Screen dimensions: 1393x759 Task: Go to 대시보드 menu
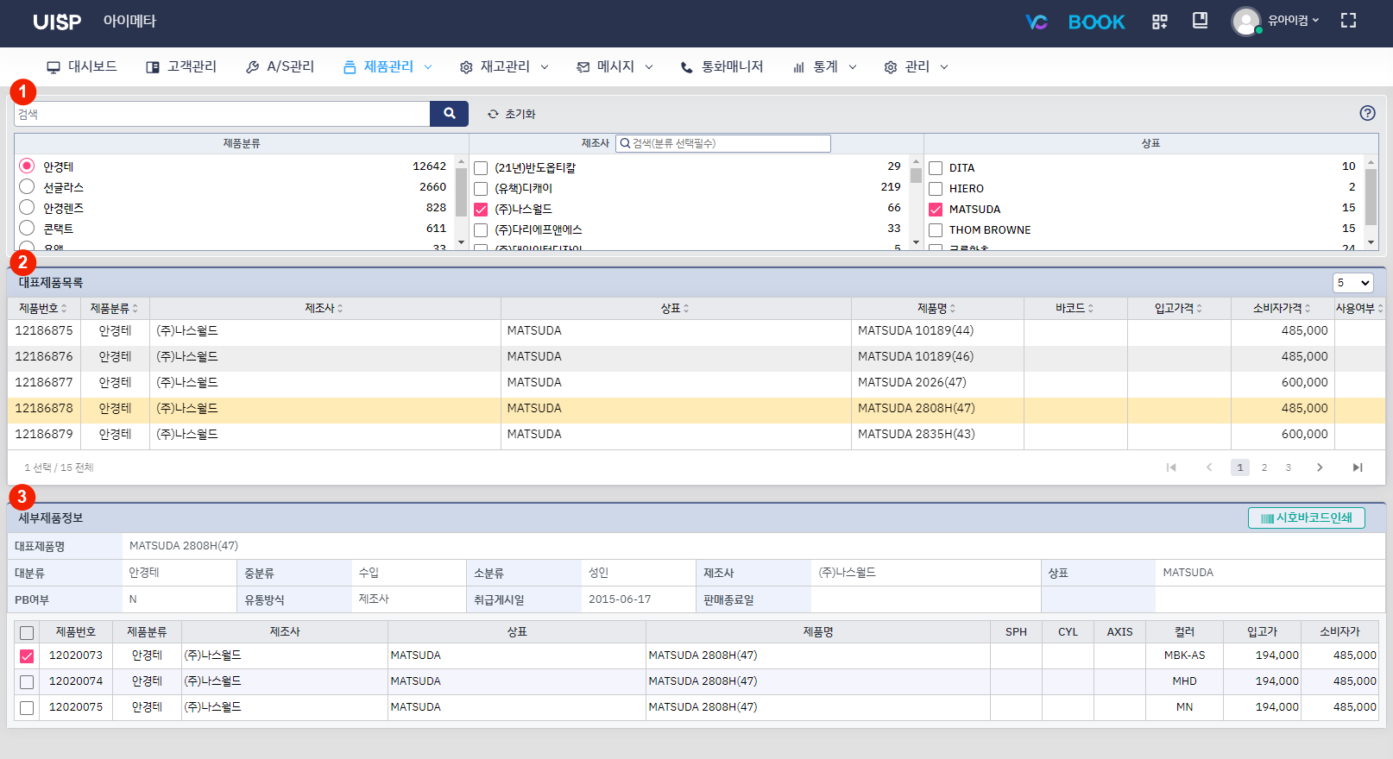[x=82, y=66]
